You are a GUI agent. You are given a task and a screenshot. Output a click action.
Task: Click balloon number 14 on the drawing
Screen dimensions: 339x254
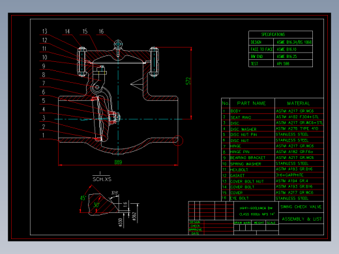[67, 31]
